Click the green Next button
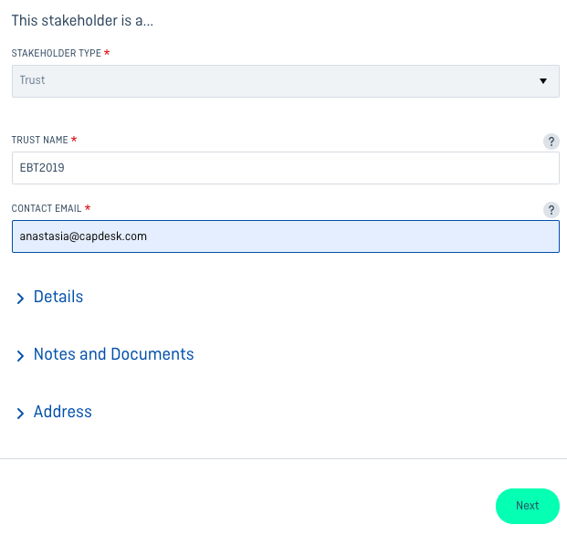Image resolution: width=567 pixels, height=535 pixels. 528,506
